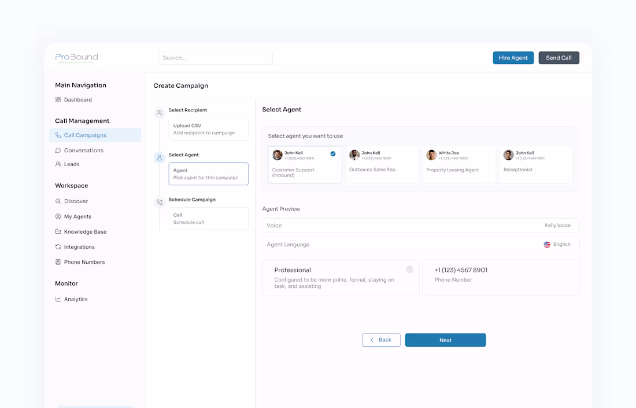Viewport: 636px width, 408px height.
Task: Open Integrations page
Action: [x=79, y=246]
